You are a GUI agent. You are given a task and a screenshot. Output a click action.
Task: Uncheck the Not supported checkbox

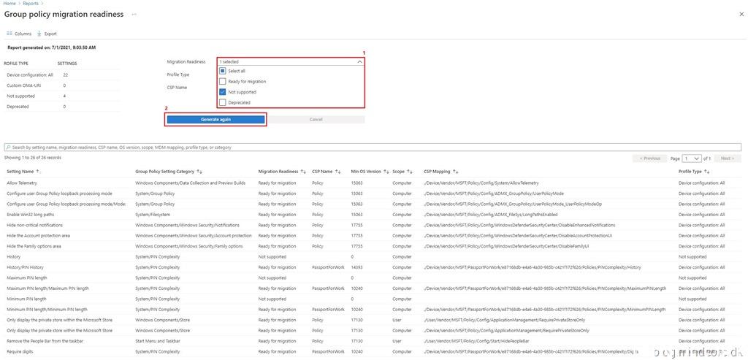(x=223, y=92)
